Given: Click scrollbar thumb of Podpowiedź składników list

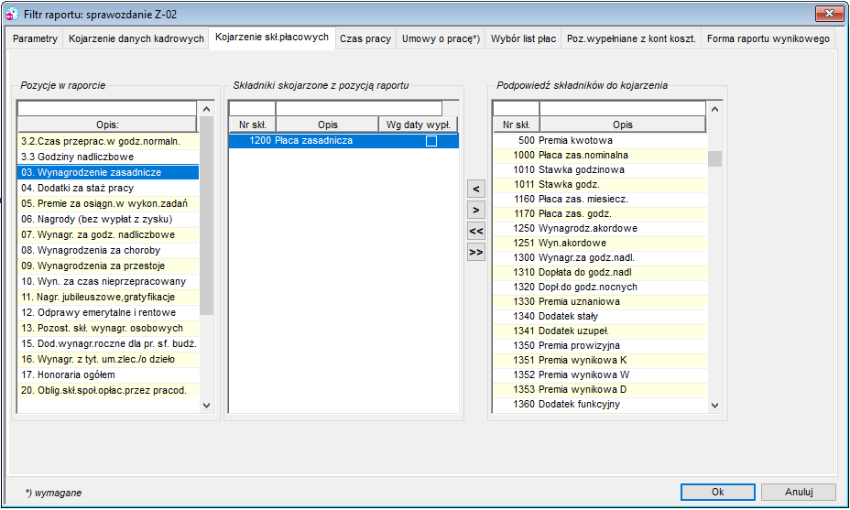Looking at the screenshot, I should [x=715, y=158].
